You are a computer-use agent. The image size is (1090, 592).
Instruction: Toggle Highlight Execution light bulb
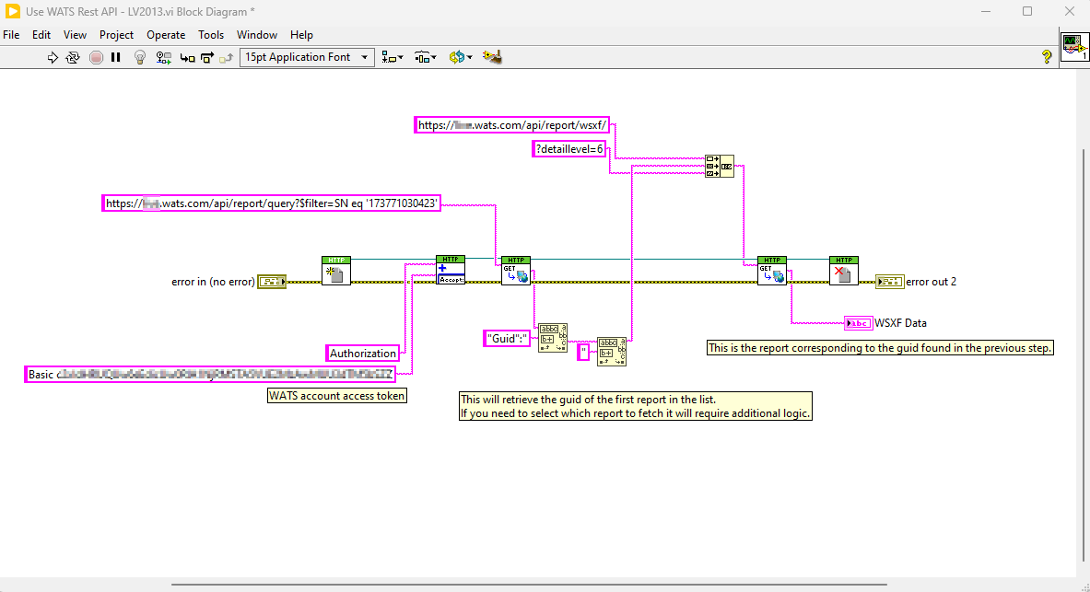pyautogui.click(x=140, y=57)
